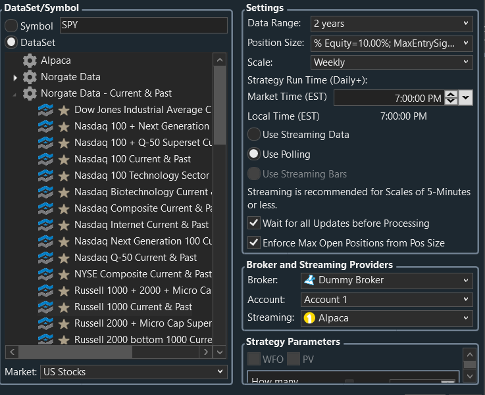
Task: Click dataset list scroll up arrow
Action: click(x=220, y=60)
